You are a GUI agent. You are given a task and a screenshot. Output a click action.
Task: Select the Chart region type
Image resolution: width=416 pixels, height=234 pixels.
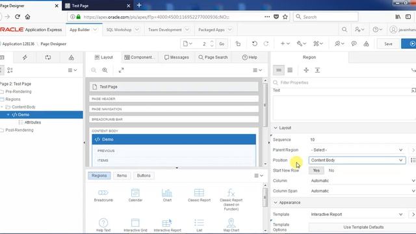(167, 195)
